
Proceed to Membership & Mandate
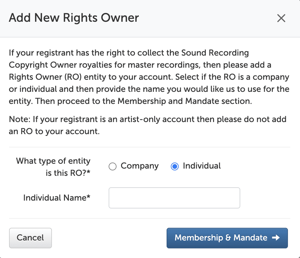[227, 238]
